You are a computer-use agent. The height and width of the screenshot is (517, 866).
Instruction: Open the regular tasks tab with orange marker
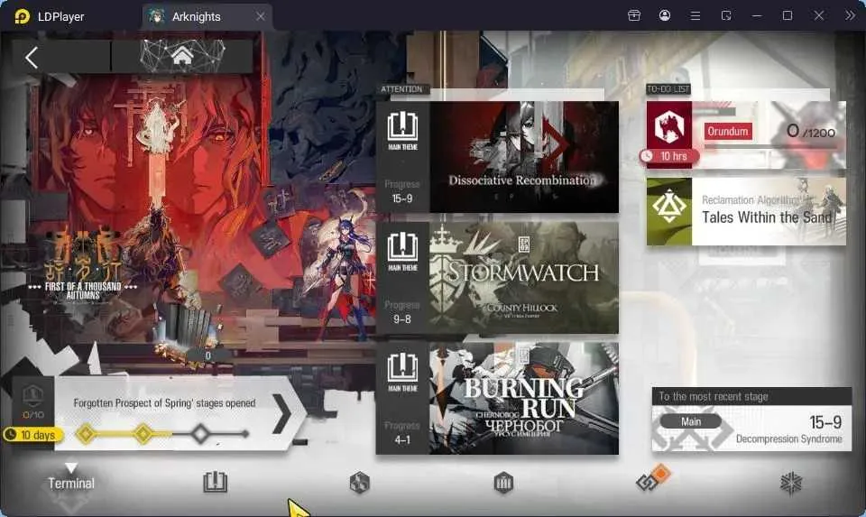(652, 478)
